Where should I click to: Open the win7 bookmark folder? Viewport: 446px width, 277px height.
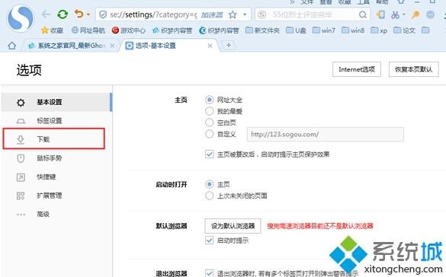coord(324,30)
